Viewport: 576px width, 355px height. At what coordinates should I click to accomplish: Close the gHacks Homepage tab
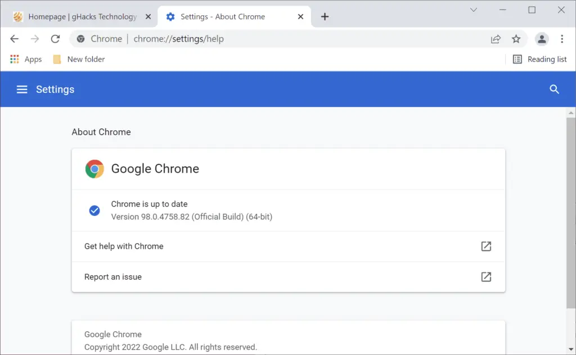coord(148,16)
